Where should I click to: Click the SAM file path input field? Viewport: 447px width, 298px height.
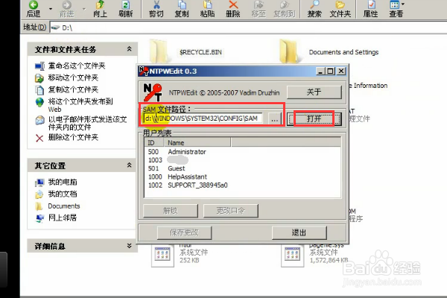click(x=203, y=118)
